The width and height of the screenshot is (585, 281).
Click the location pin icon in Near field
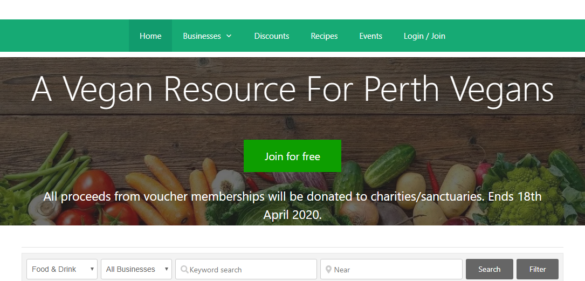328,269
